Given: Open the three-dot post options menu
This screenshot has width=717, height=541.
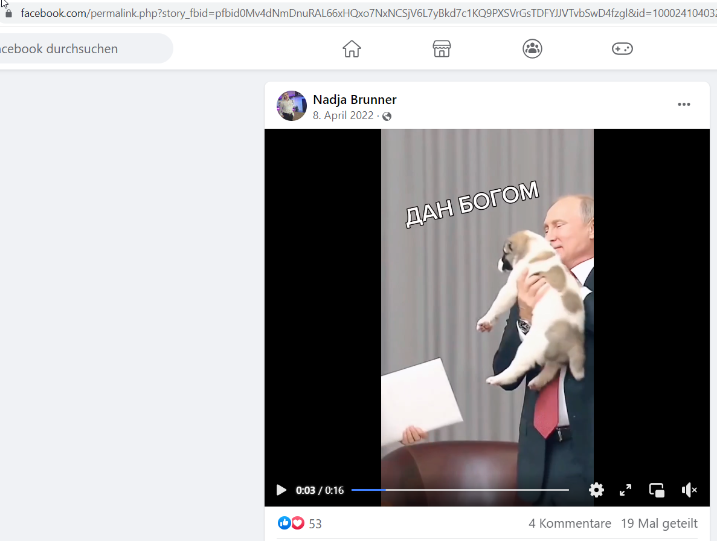Looking at the screenshot, I should 684,105.
